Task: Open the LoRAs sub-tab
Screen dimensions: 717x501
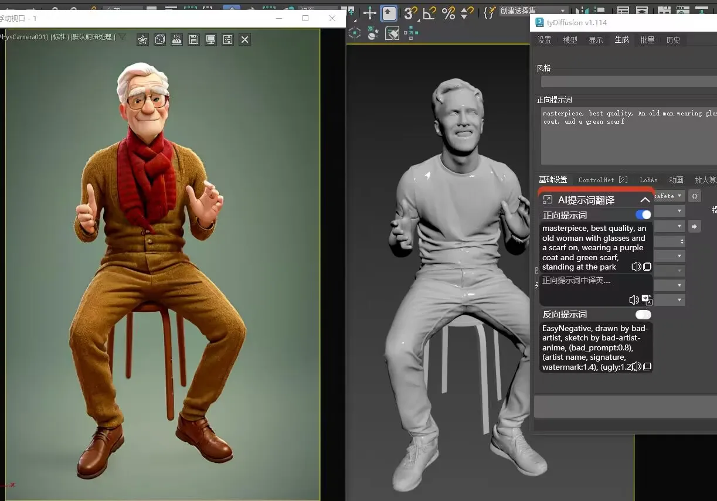Action: click(x=649, y=180)
